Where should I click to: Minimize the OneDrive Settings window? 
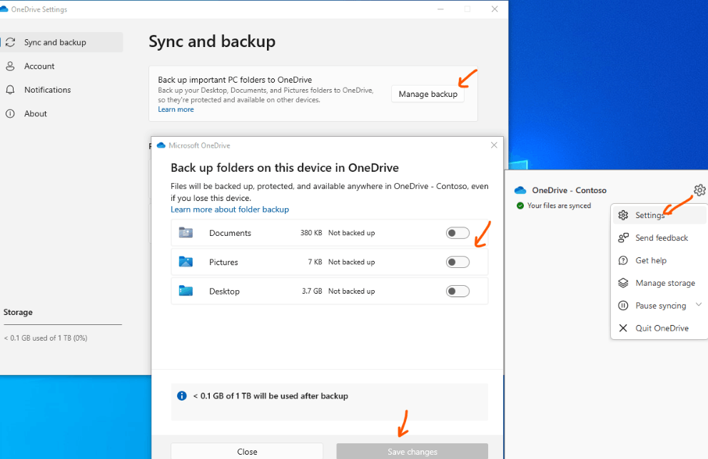[440, 9]
